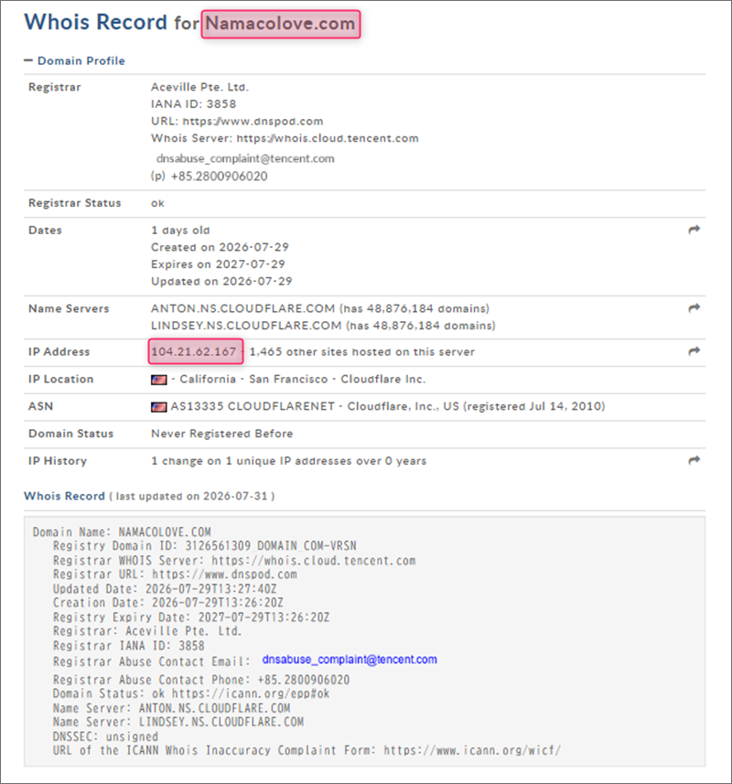Click '1 change on 1 unique IP addresses over 0 years'
This screenshot has width=732, height=784.
pyautogui.click(x=289, y=460)
